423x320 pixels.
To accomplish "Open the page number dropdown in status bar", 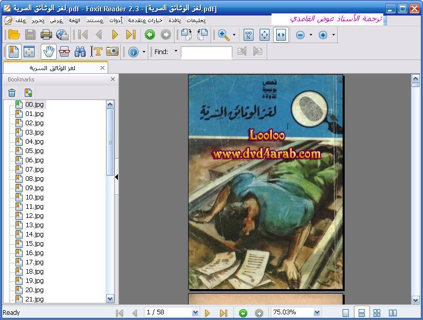I will [x=195, y=313].
